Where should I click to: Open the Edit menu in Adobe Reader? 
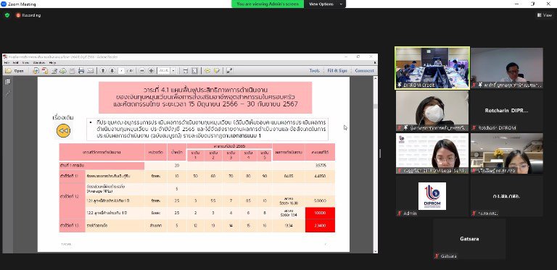point(17,63)
